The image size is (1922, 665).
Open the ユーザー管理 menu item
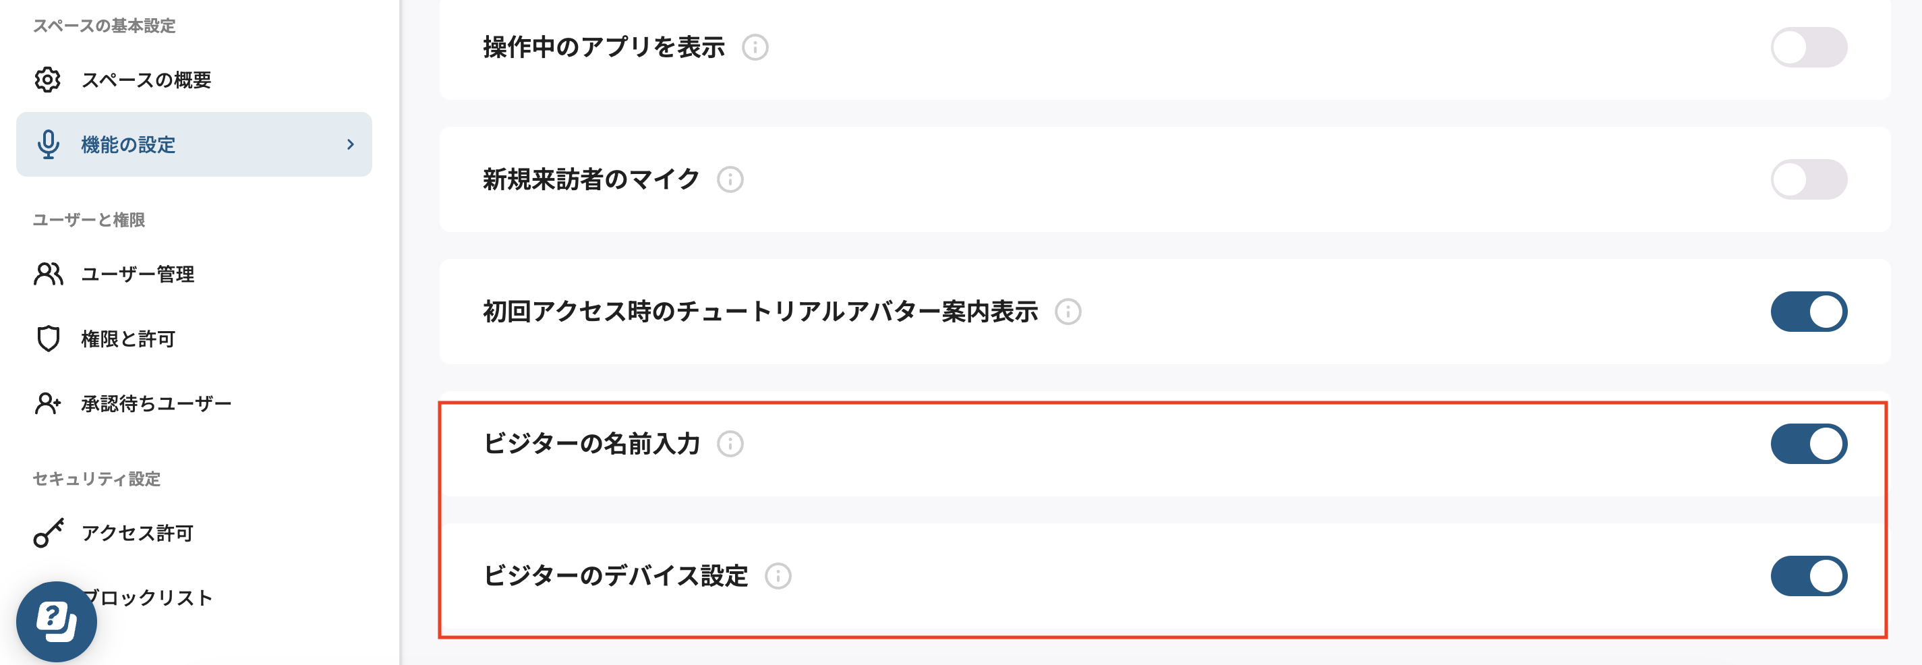pyautogui.click(x=138, y=274)
